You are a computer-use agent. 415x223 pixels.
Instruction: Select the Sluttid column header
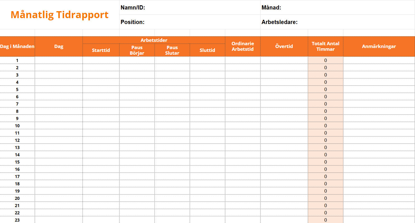207,50
